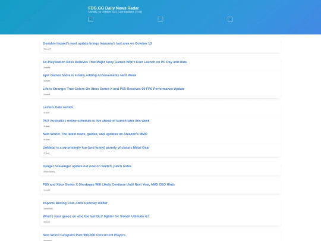Click the source tag under Smash Ultimate headline
Viewport: 321px width, 241px height.
point(47,222)
